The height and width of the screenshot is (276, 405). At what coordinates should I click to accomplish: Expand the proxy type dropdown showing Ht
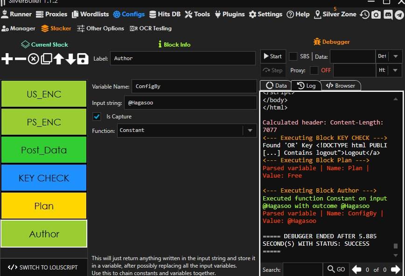[395, 70]
